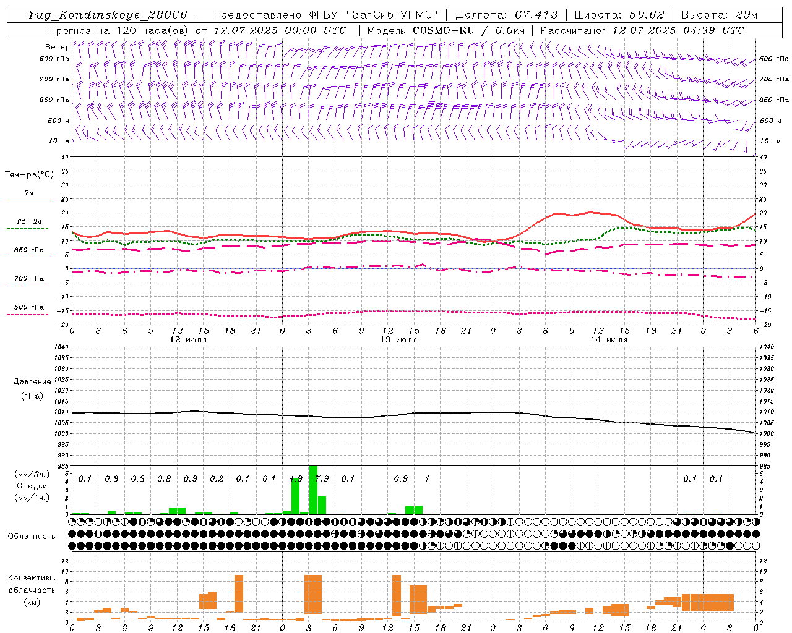The height and width of the screenshot is (633, 792).
Task: Click the Осадки chart label
Action: coord(32,486)
